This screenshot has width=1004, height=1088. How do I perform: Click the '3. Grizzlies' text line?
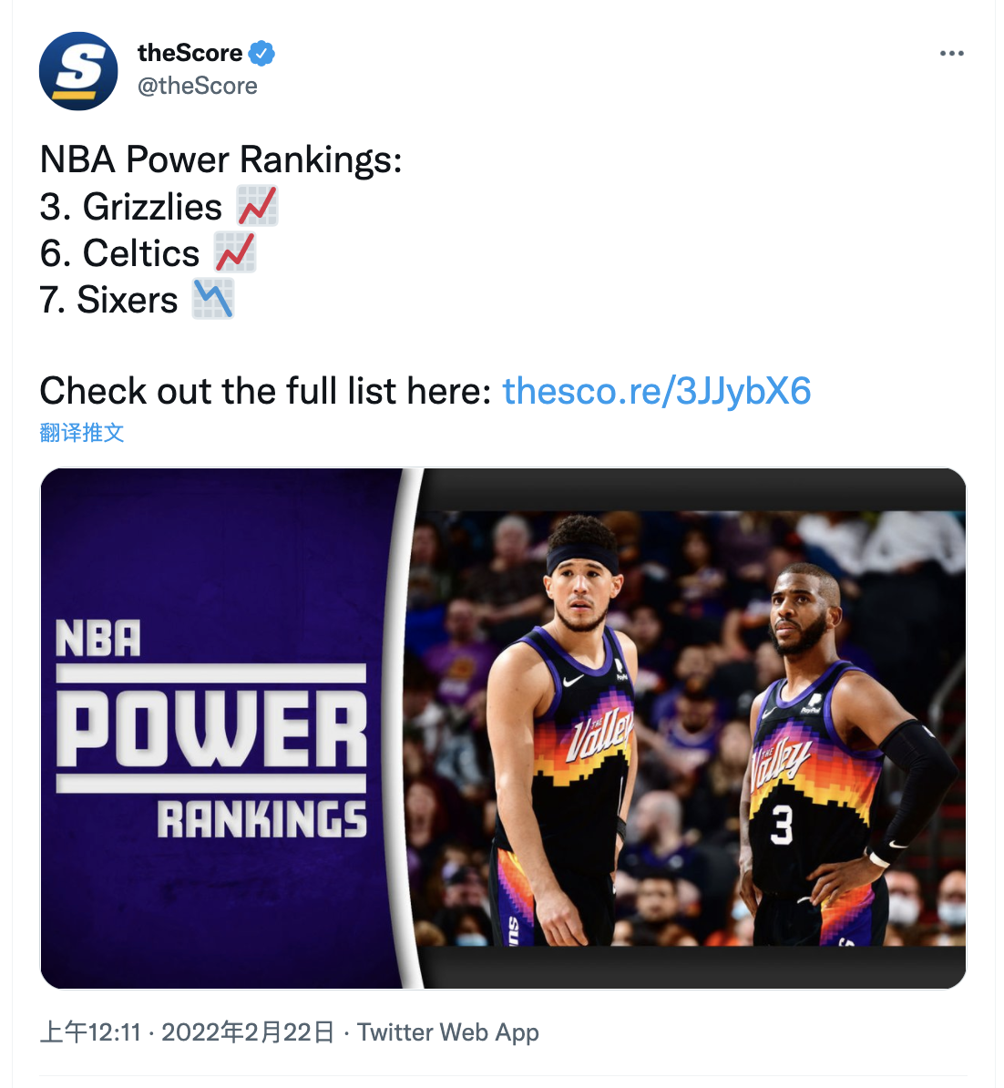pos(130,207)
